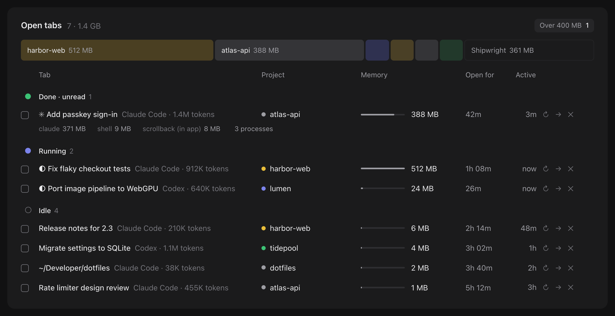Close the Release notes for 2.3 tab

point(571,228)
